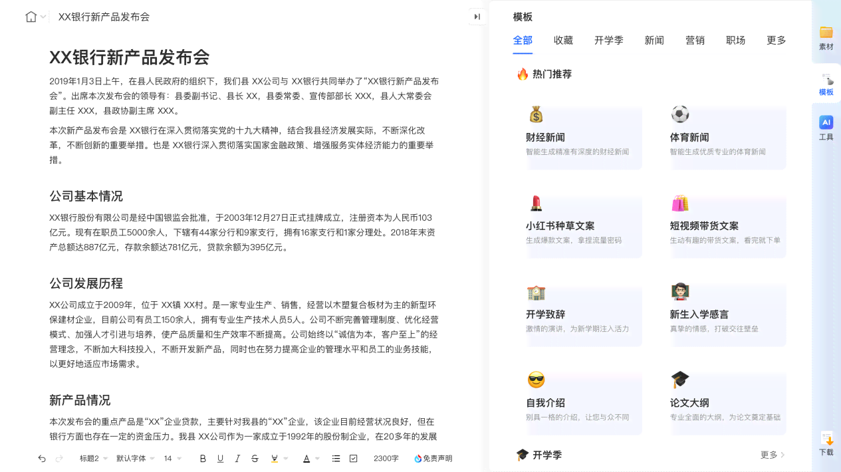
Task: Click the home icon at top left
Action: [31, 17]
